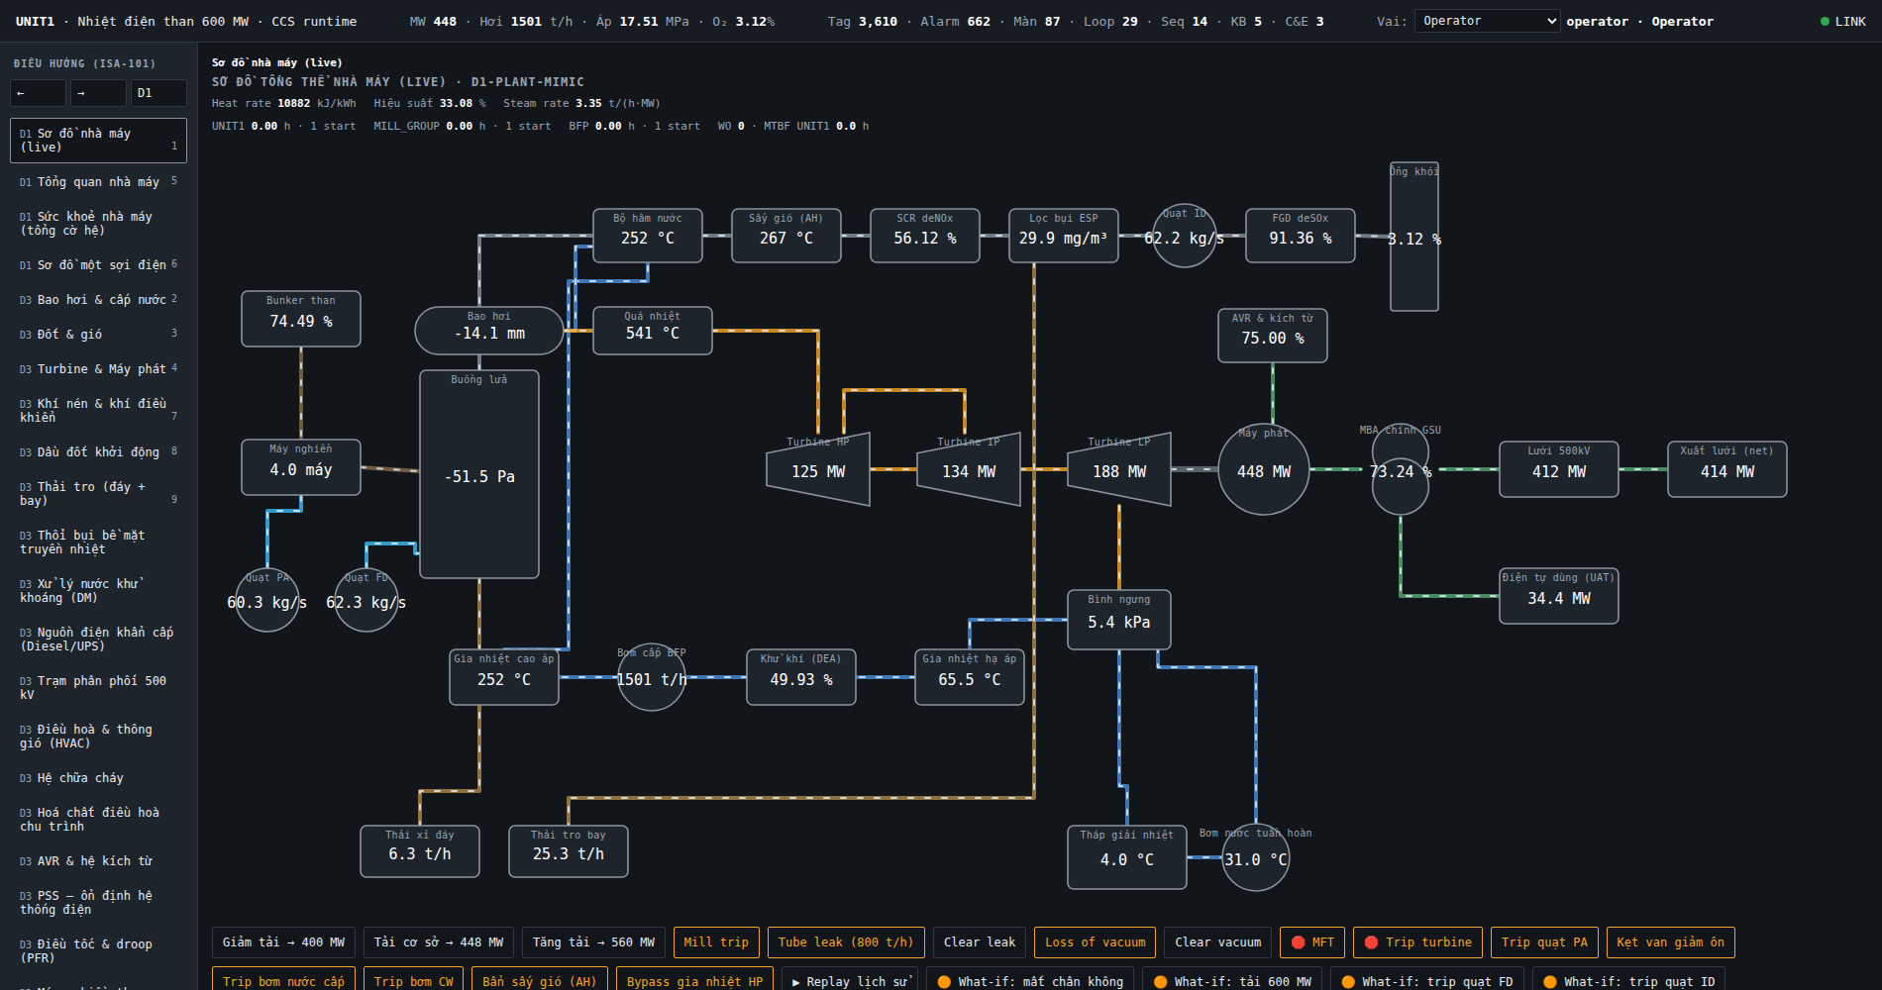Click the Kẹt van giảm ôn button
Image resolution: width=1882 pixels, height=990 pixels.
[x=1671, y=942]
